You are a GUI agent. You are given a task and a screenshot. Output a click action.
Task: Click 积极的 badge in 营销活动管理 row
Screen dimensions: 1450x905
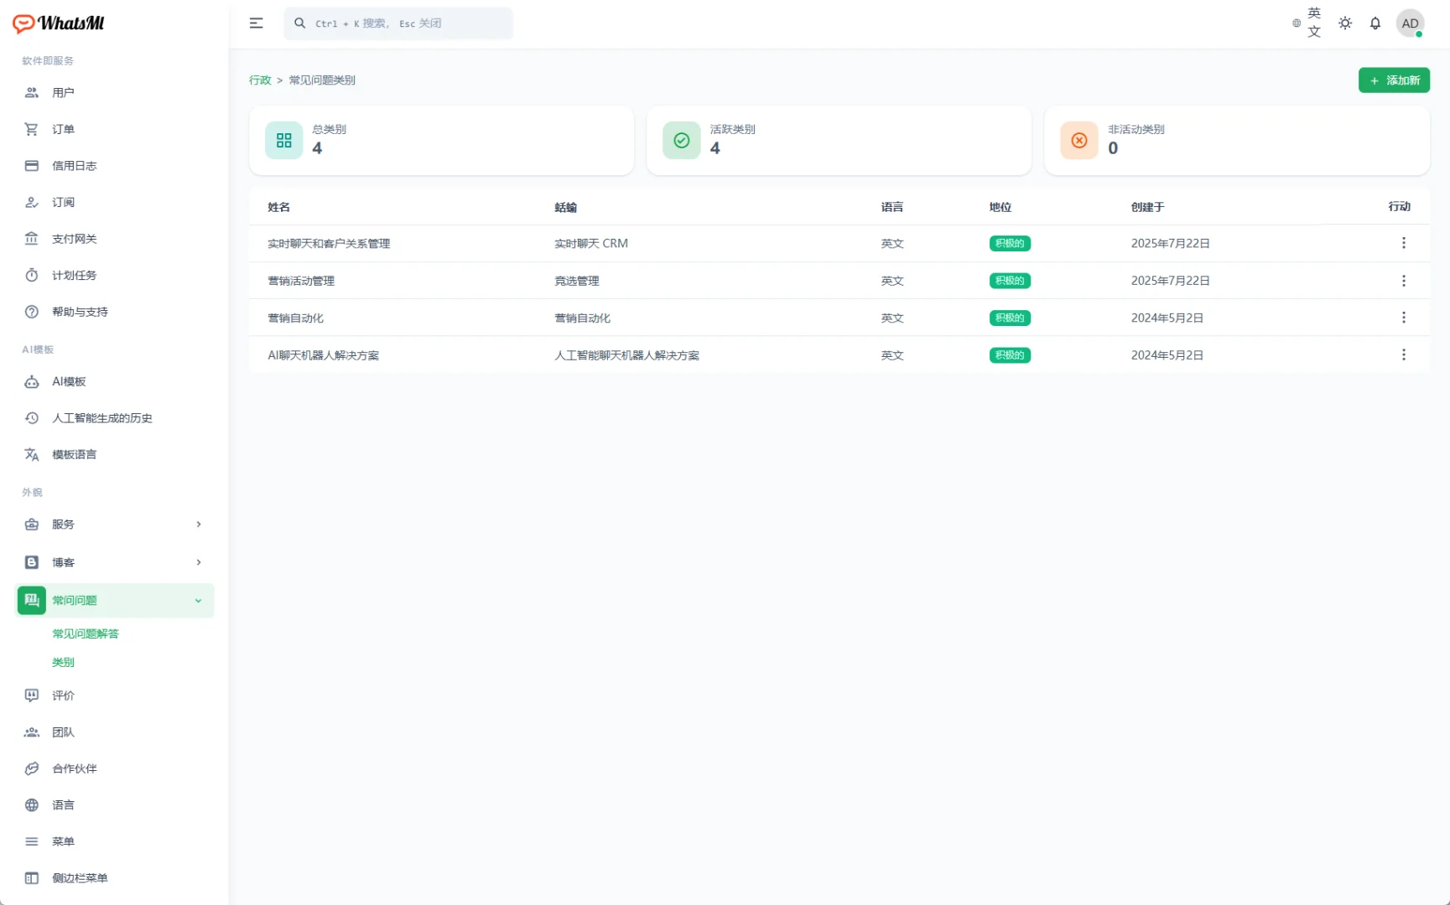click(1010, 281)
